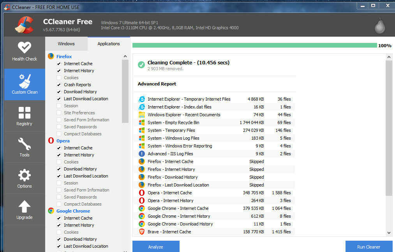Collapse the Google Chrome application group
This screenshot has height=252, width=395.
pos(73,211)
